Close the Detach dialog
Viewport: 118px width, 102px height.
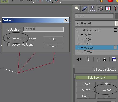(x=66, y=20)
